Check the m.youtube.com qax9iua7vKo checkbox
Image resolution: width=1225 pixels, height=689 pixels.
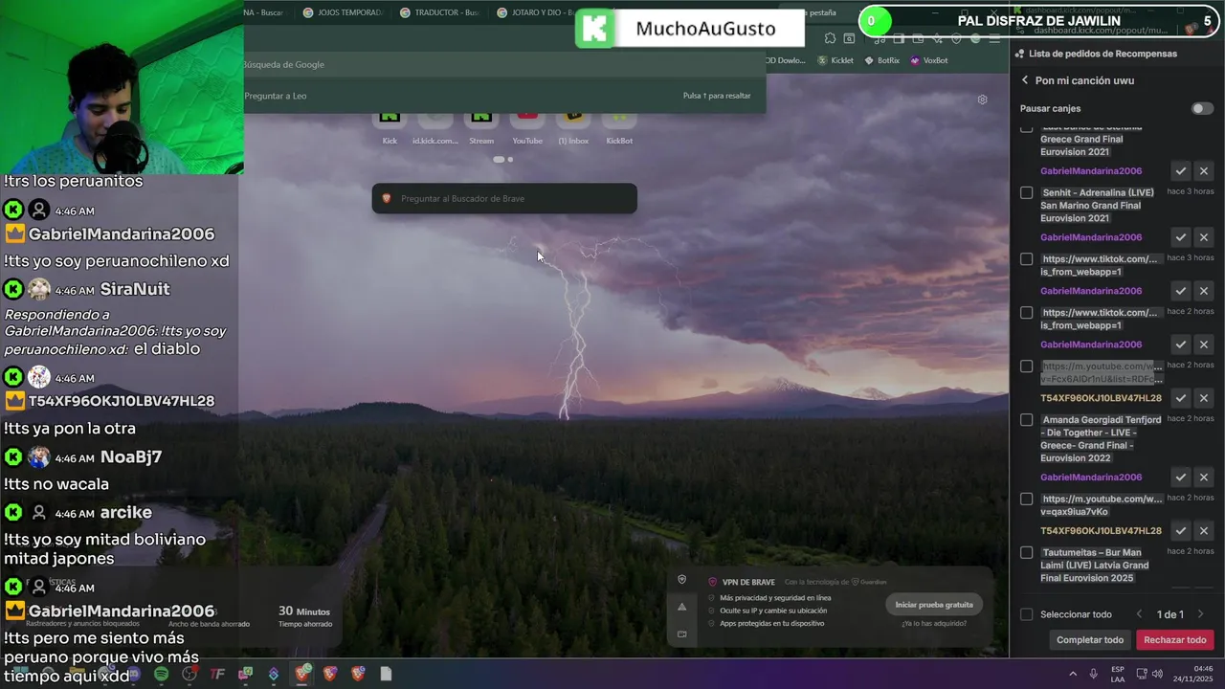1026,499
